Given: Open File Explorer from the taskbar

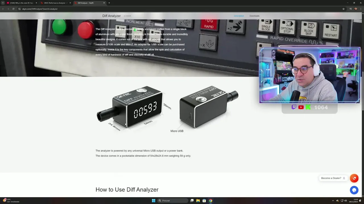Looking at the screenshot, I should click(198, 201).
